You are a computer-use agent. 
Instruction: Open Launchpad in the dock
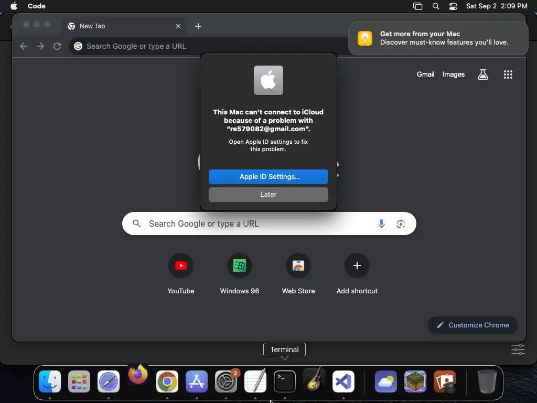(x=79, y=381)
